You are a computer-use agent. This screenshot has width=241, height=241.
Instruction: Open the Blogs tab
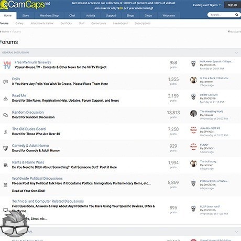[130, 15]
